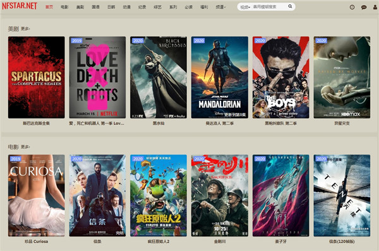Open the Love Death + Robots poster

pyautogui.click(x=97, y=77)
